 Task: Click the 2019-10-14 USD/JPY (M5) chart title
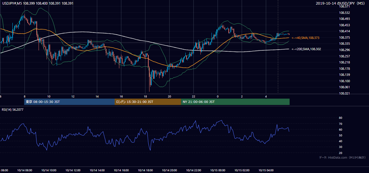pos(341,3)
